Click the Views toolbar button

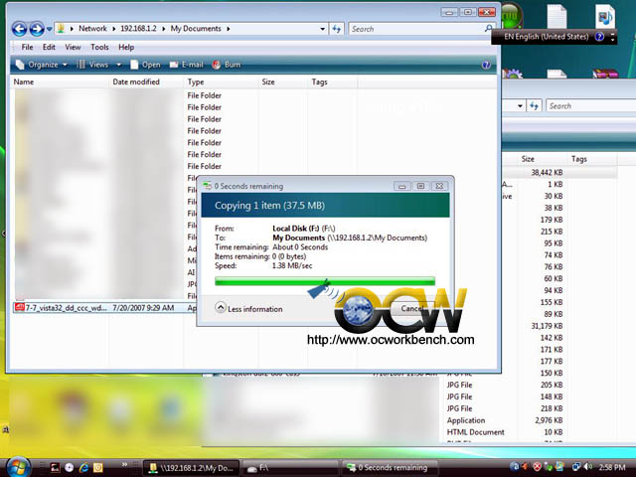click(92, 65)
